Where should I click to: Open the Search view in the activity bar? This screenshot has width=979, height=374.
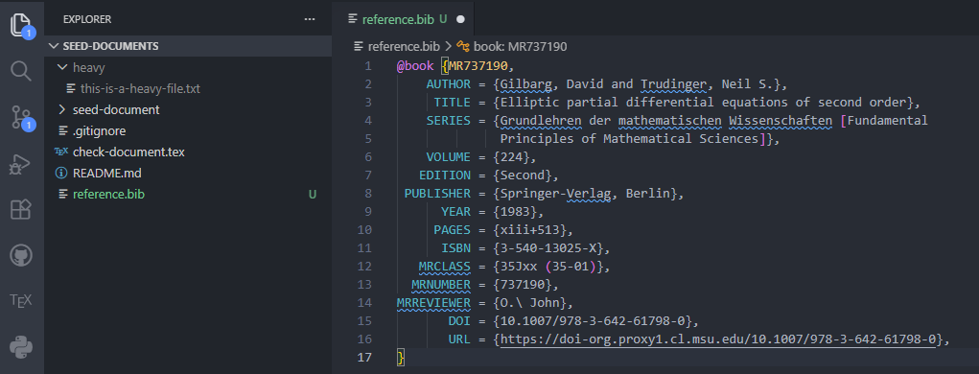tap(21, 71)
